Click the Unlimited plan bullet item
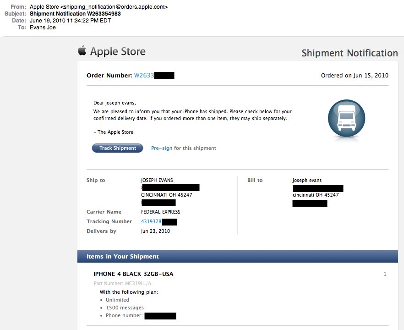 coord(117,300)
